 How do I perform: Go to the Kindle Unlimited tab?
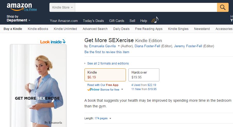point(65,29)
